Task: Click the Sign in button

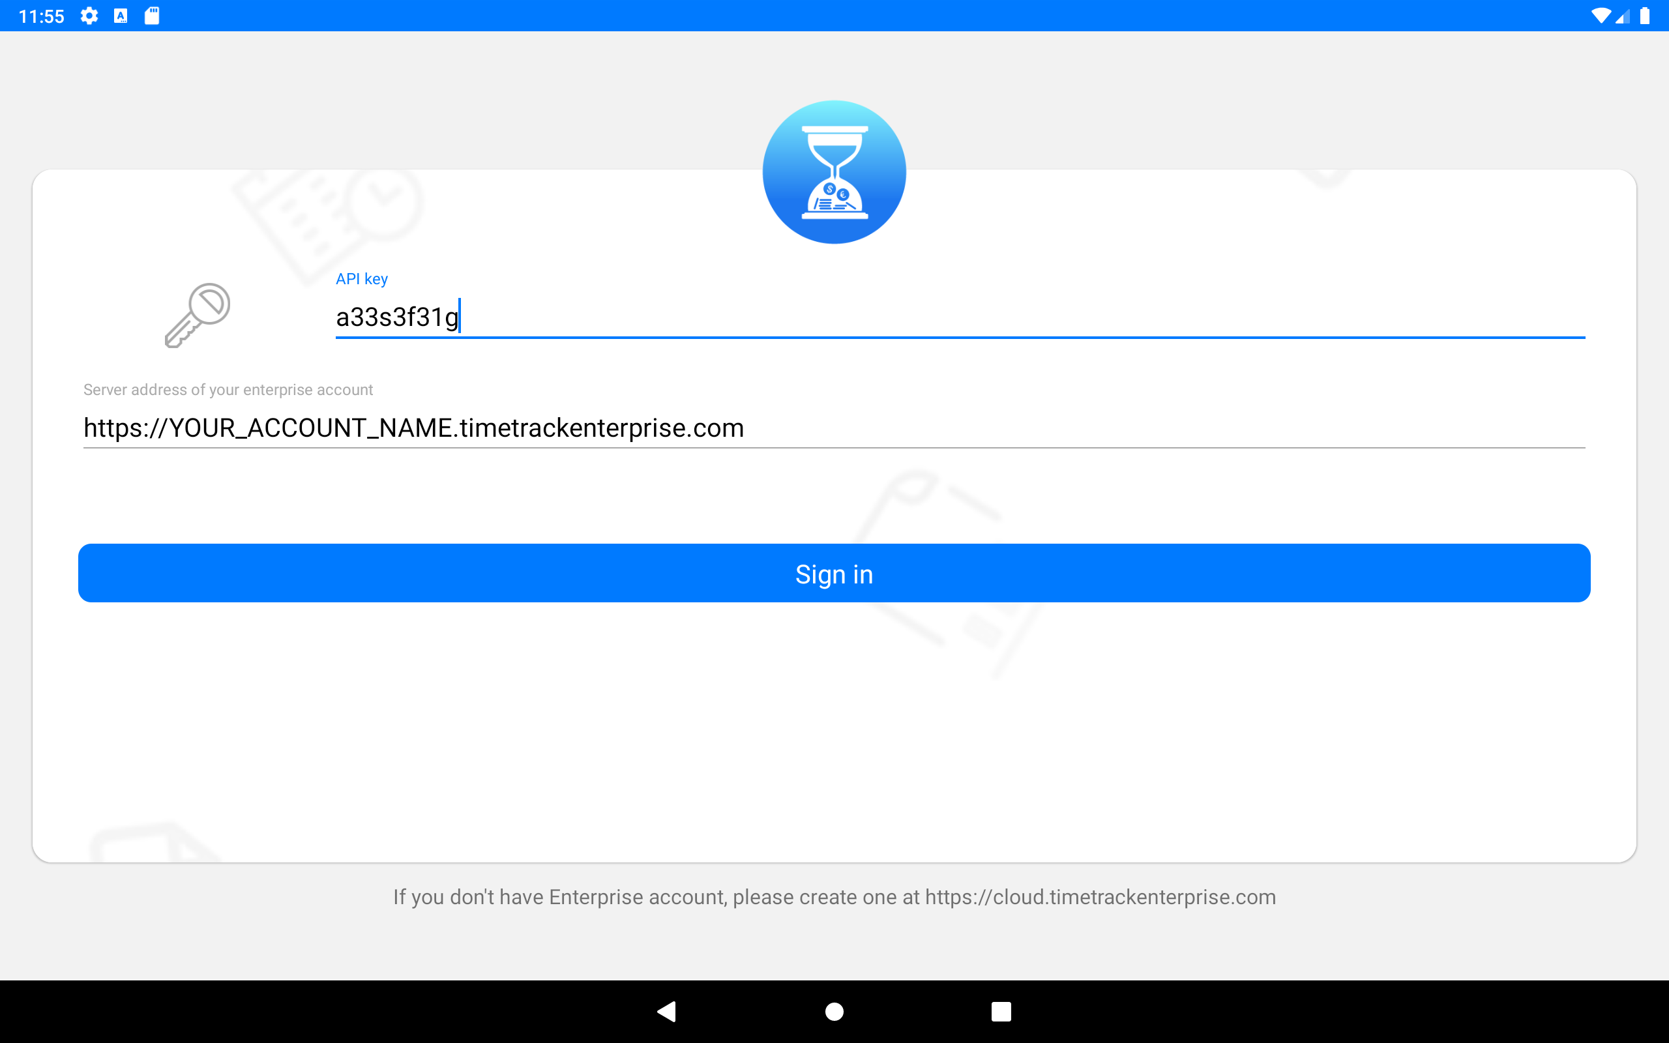Action: click(834, 573)
